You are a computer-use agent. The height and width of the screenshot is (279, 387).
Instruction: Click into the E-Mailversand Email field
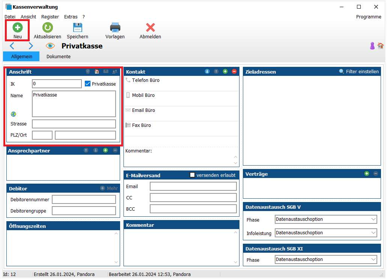click(x=193, y=186)
